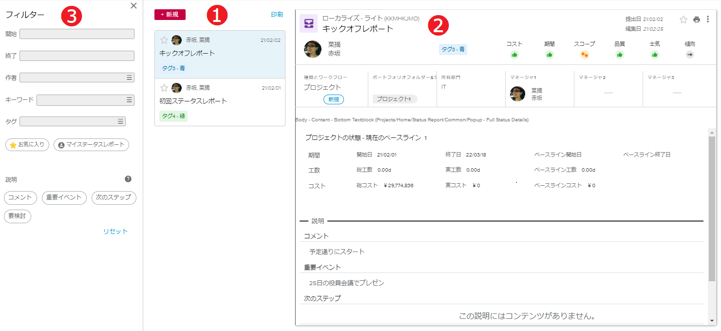Open the three-dot more options menu
Screen dimensions: 721x331
(x=708, y=19)
